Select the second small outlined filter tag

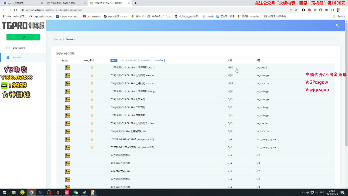pyautogui.click(x=122, y=61)
